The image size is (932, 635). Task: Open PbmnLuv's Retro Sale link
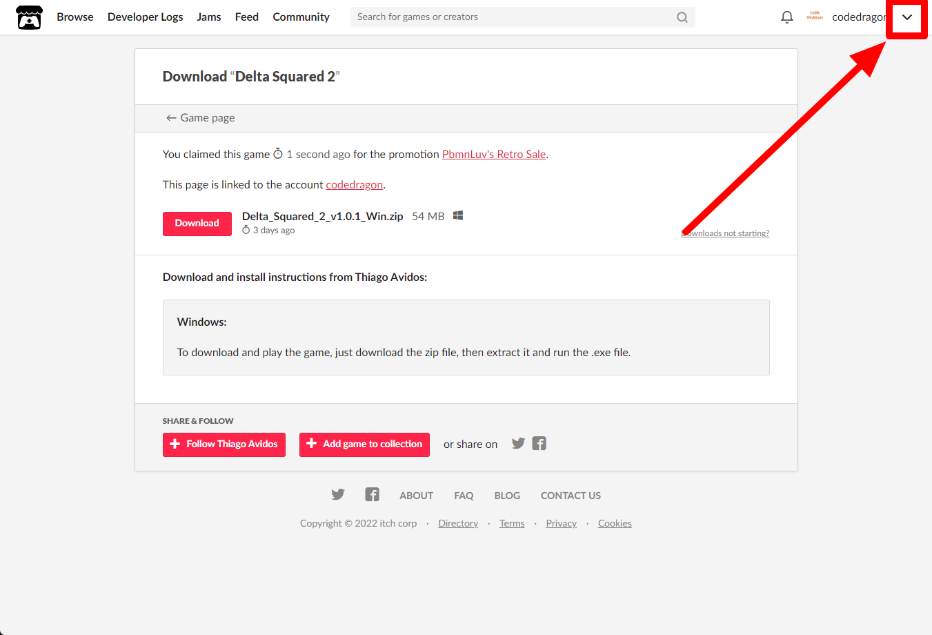click(494, 155)
